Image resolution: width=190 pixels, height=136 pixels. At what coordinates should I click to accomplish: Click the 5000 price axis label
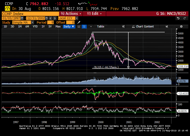181,34
